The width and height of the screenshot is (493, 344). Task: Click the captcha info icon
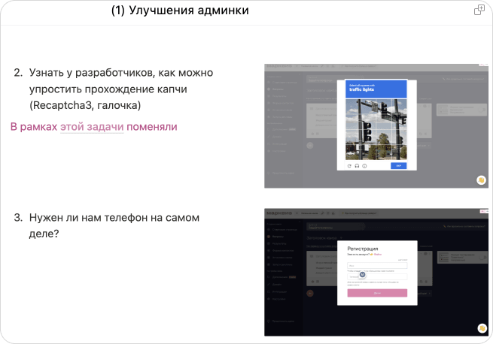pos(364,166)
